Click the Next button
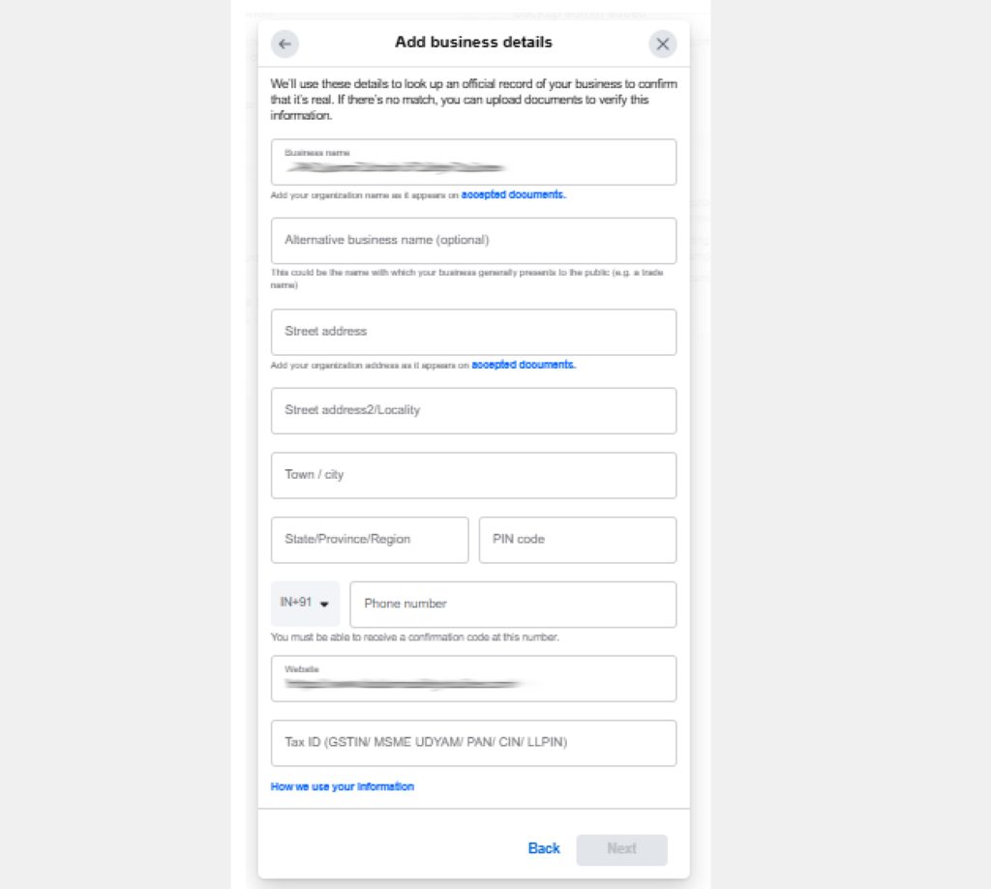This screenshot has width=991, height=889. click(x=621, y=849)
